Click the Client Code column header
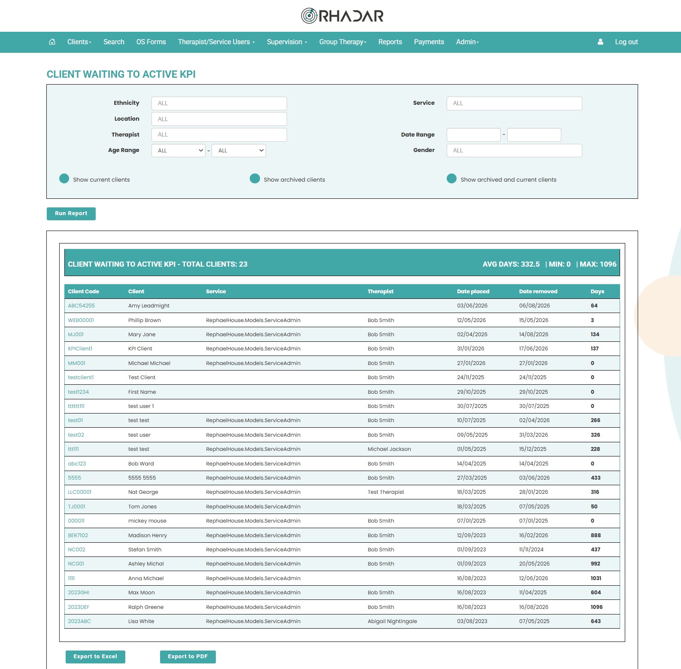681x669 pixels. 83,291
